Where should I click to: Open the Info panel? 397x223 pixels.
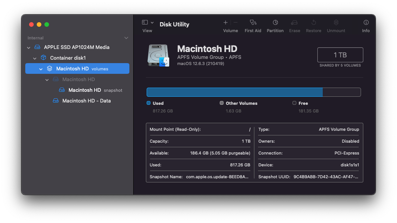(366, 24)
